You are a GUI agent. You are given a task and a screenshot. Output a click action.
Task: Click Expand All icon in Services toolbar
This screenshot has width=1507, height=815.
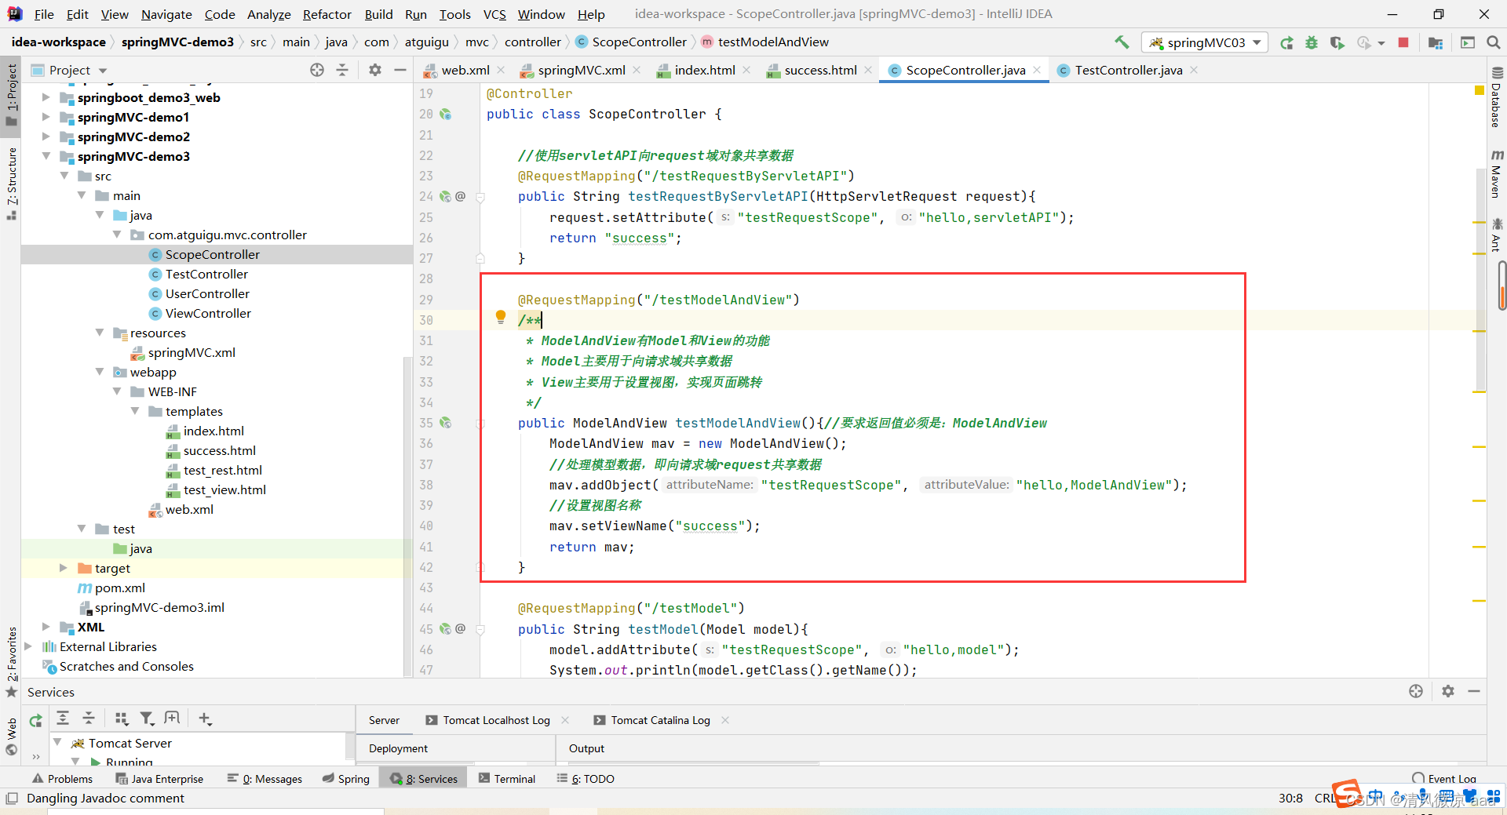pos(64,718)
